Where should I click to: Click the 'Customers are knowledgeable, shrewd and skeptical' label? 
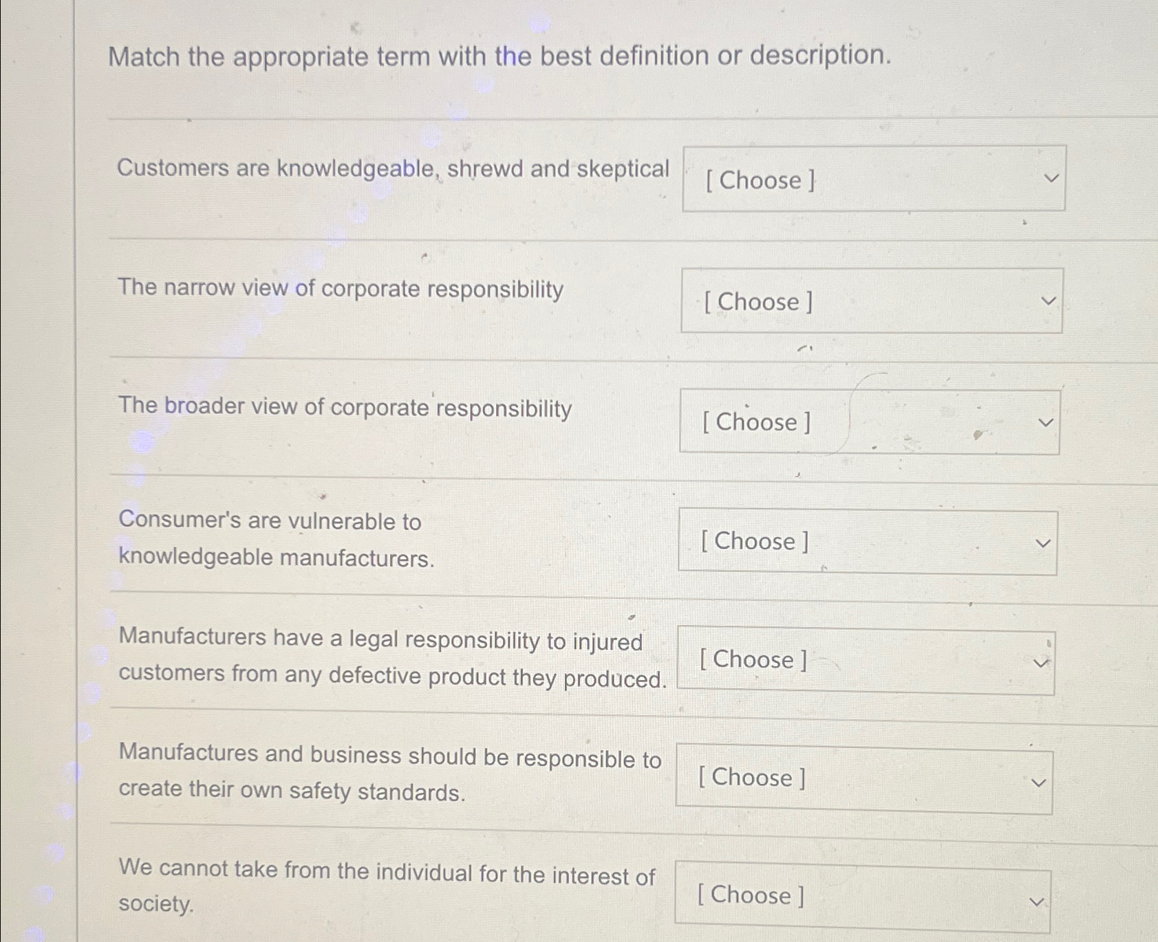click(x=394, y=167)
